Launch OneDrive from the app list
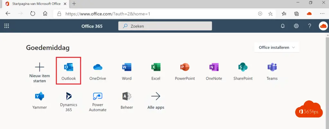The height and width of the screenshot is (129, 329). click(97, 70)
